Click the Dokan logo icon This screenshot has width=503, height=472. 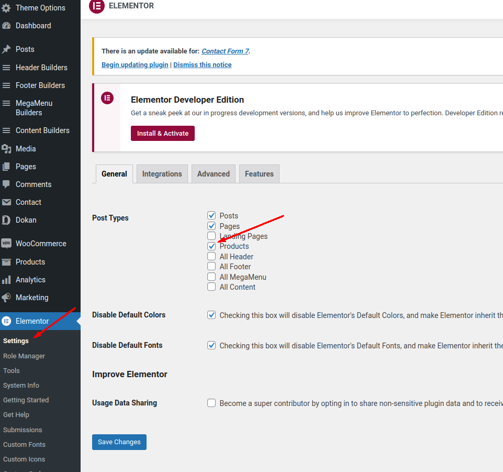6,220
